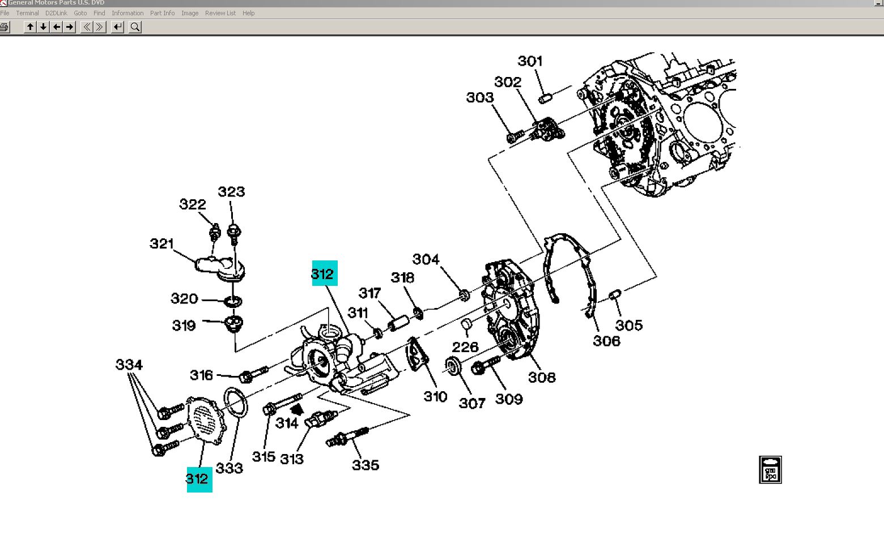The height and width of the screenshot is (548, 884).
Task: Go back with the double-left chevron button
Action: [x=87, y=27]
